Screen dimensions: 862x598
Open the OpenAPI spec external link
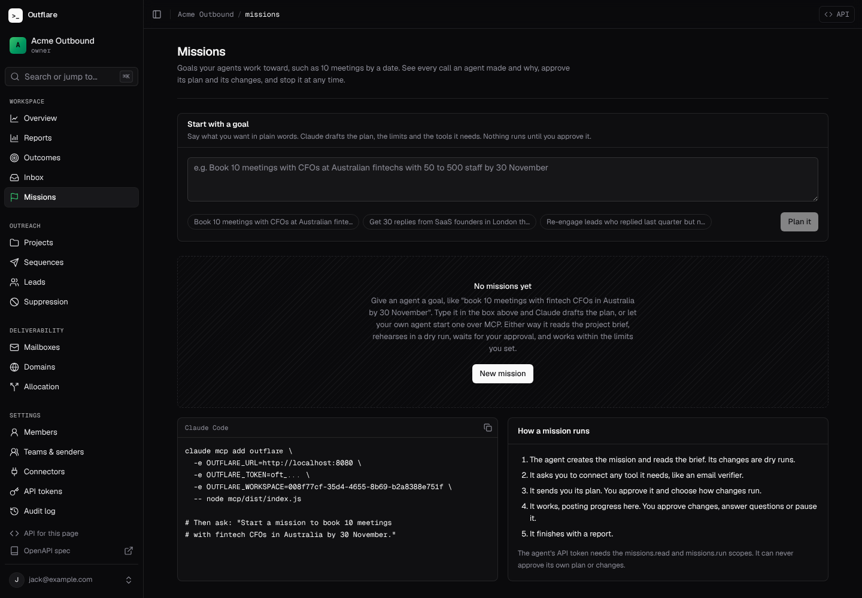click(x=71, y=551)
